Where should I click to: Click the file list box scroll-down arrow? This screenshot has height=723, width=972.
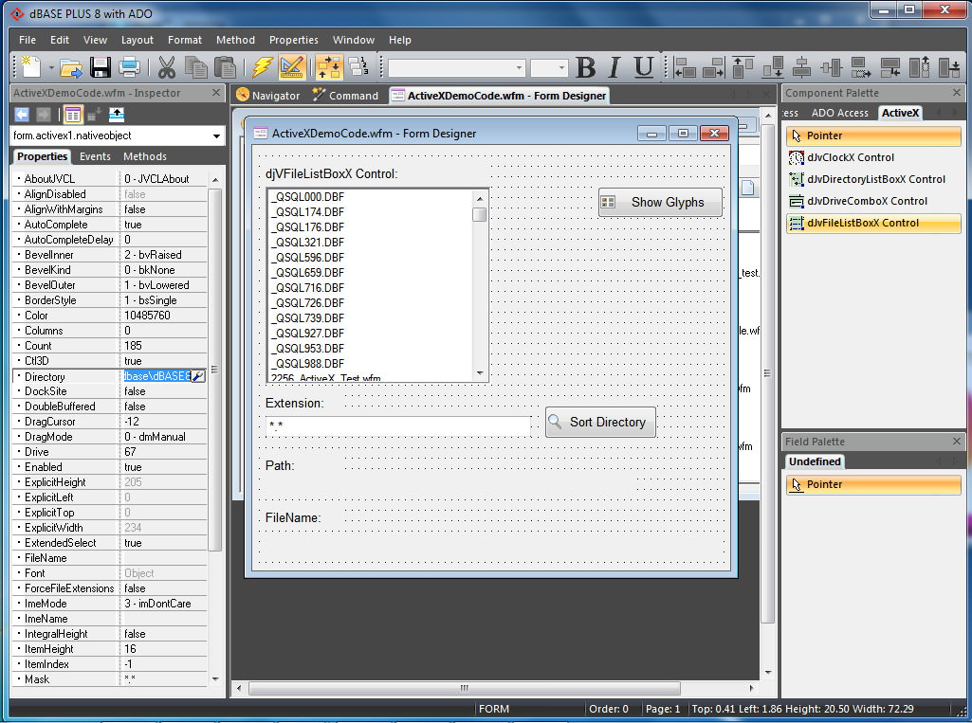point(480,373)
